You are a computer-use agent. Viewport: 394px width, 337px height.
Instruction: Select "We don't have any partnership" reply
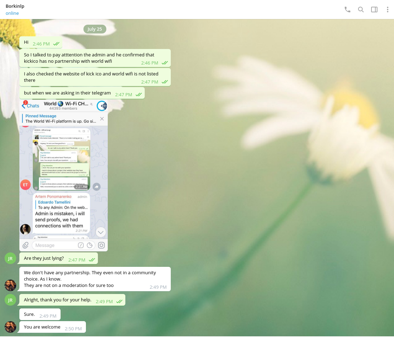tap(95, 279)
